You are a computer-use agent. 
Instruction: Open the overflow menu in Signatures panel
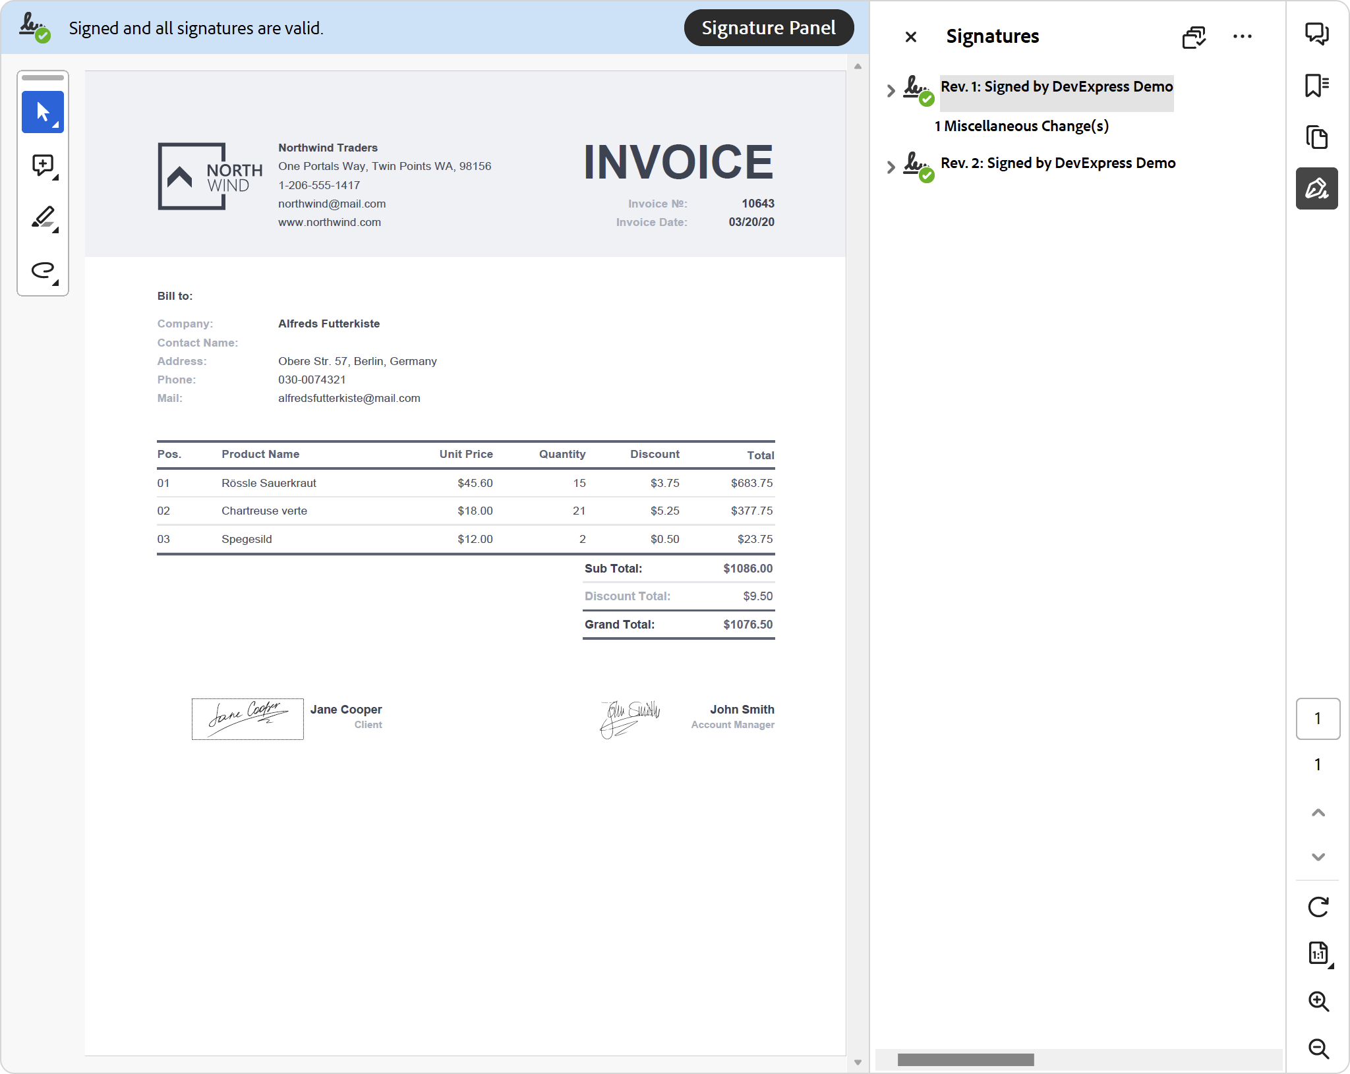[x=1243, y=35]
